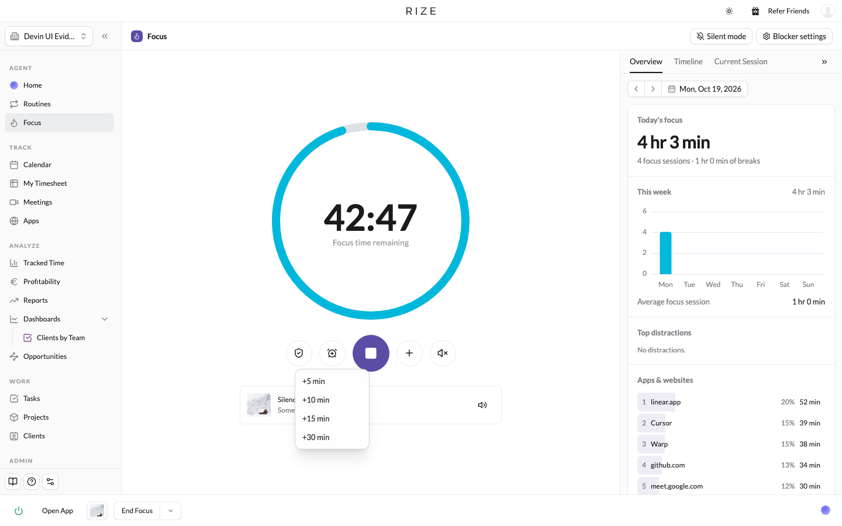Click the Refer Friends link
This screenshot has width=842, height=526.
coord(781,11)
